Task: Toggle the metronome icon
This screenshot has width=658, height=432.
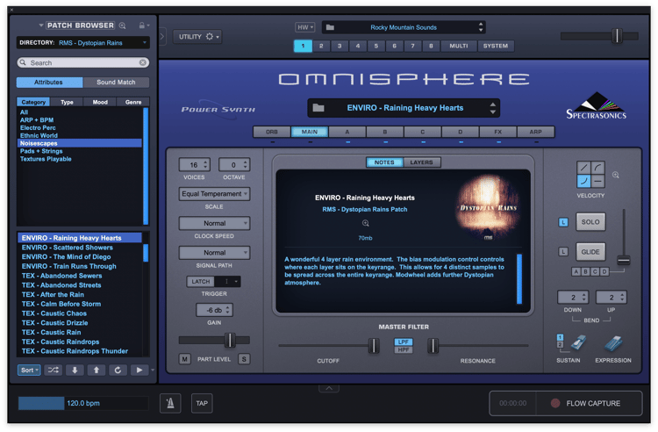Action: tap(170, 403)
